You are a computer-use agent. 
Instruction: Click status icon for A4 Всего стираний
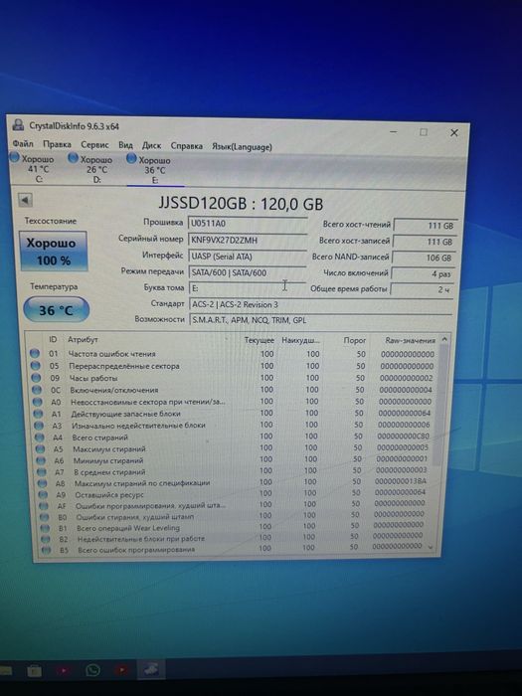click(x=41, y=436)
